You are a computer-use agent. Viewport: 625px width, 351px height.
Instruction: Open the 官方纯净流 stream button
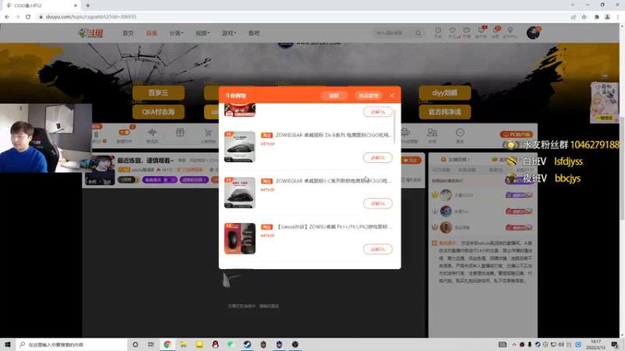pos(445,112)
